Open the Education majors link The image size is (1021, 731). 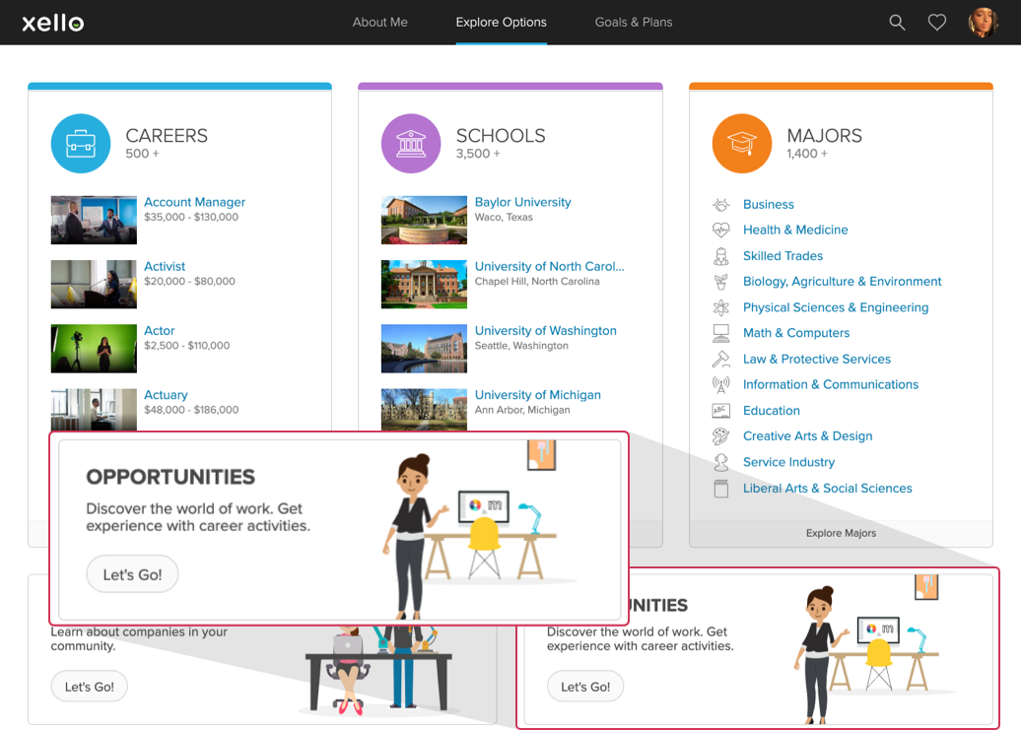(772, 411)
